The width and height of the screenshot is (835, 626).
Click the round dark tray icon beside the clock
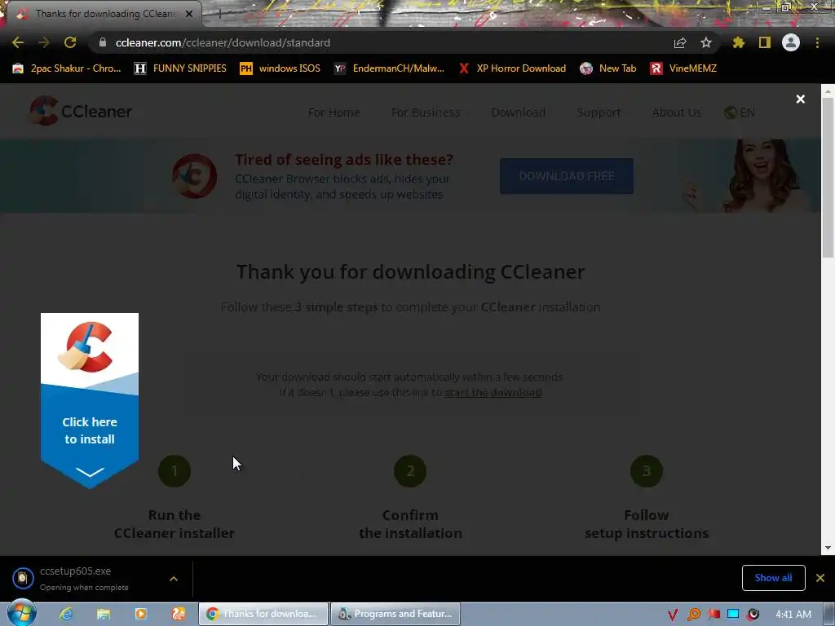753,615
